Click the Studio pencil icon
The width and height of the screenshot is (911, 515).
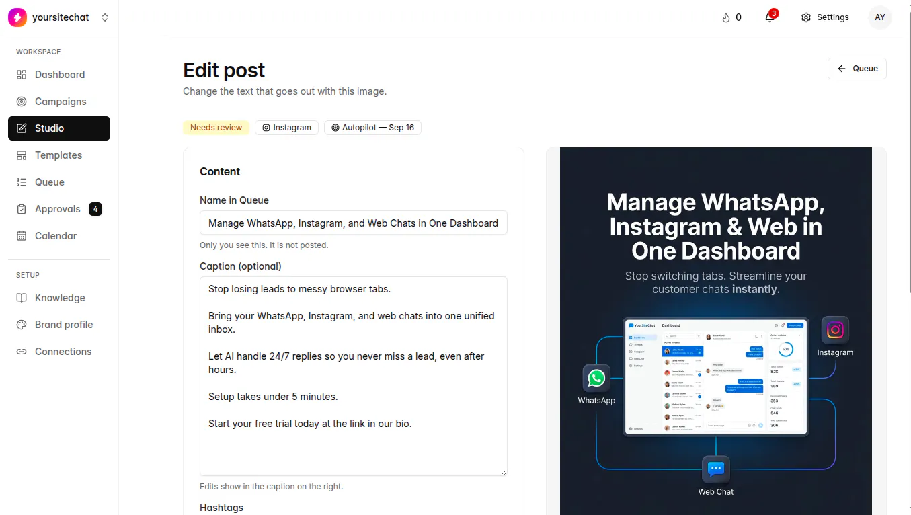pos(22,128)
